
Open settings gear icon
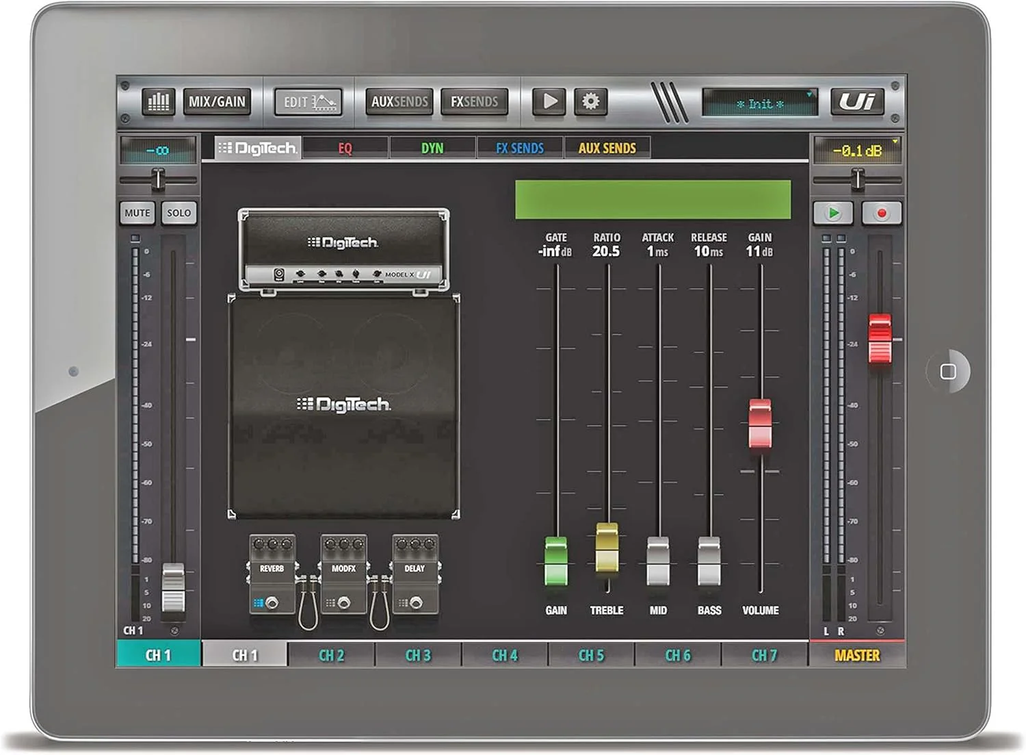click(590, 102)
